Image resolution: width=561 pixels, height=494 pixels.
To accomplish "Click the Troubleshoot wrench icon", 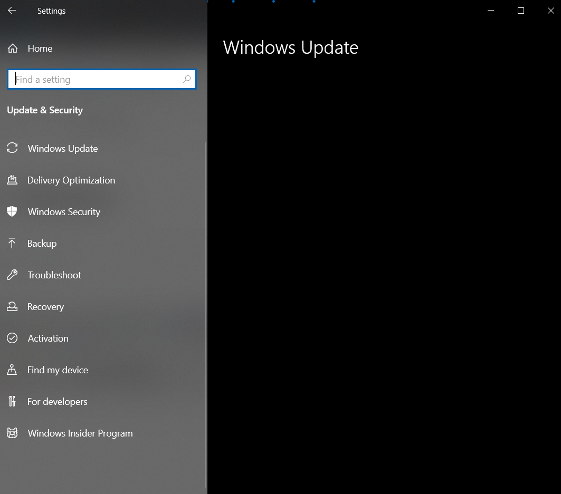I will point(12,275).
